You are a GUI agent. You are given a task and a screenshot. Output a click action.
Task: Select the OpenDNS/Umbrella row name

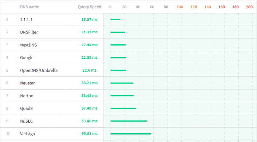point(39,70)
